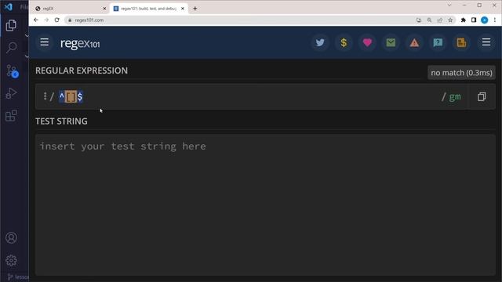Click the Twitter bird icon

[x=320, y=42]
